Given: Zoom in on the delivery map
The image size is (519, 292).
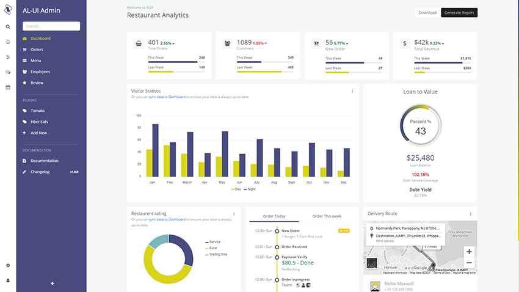Looking at the screenshot, I should [x=468, y=252].
